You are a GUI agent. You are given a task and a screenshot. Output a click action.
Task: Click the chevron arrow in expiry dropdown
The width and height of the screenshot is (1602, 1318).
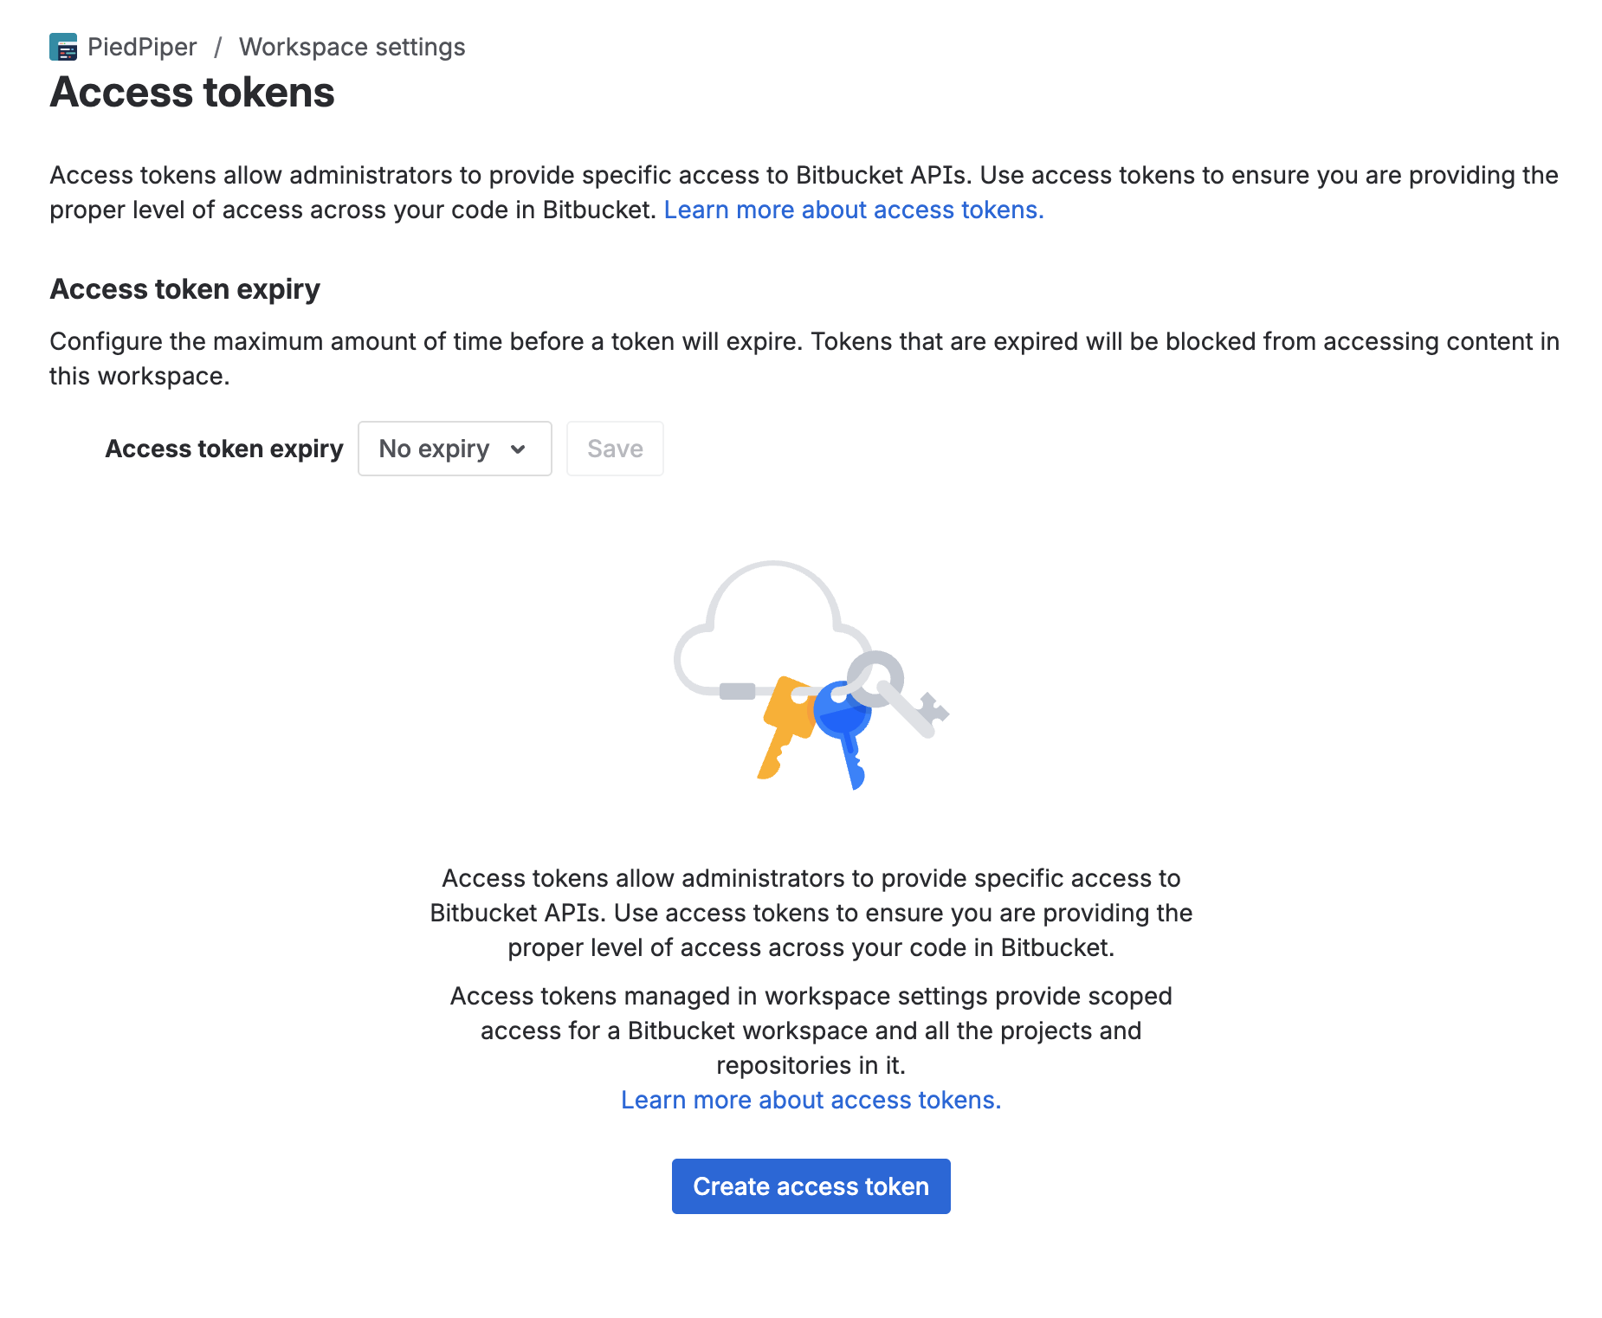tap(518, 449)
